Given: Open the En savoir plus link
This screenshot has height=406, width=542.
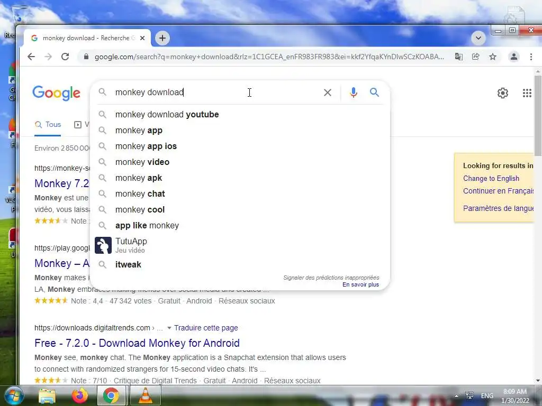Looking at the screenshot, I should pyautogui.click(x=360, y=284).
